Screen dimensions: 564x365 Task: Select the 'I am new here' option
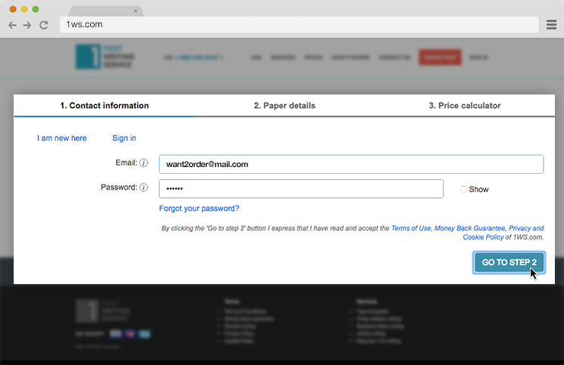pyautogui.click(x=62, y=138)
